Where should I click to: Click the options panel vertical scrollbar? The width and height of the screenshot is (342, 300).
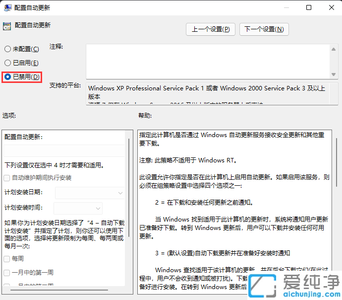click(x=129, y=188)
